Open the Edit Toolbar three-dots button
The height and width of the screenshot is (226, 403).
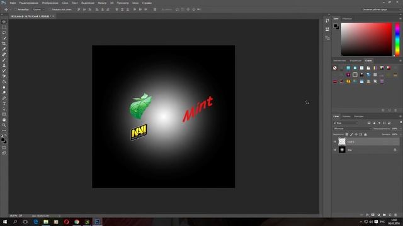pyautogui.click(x=4, y=131)
